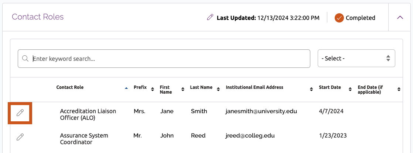This screenshot has height=153, width=413.
Task: Sort by Prefix column arrows
Action: click(x=152, y=89)
